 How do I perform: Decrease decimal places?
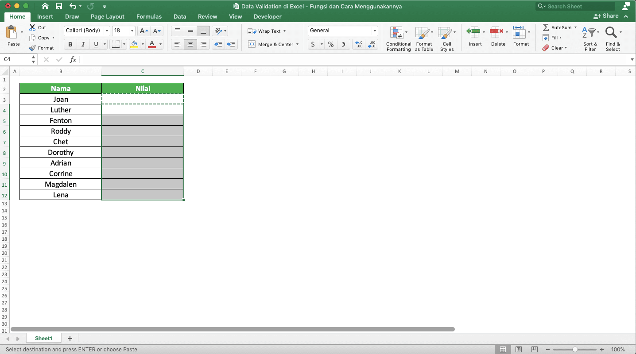tap(372, 44)
